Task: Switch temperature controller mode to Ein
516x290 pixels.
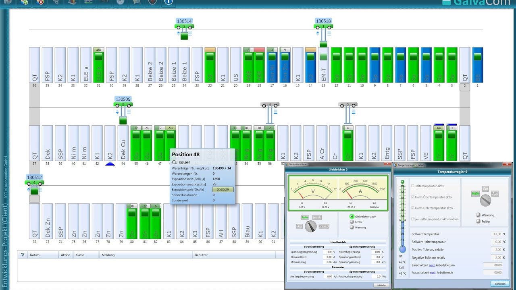Action: coord(485,189)
